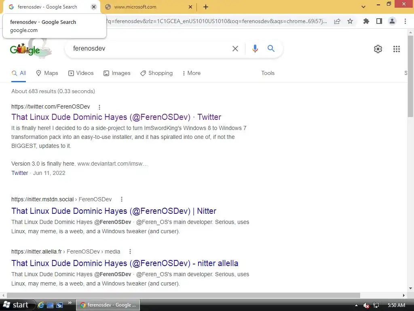Screen dimensions: 414x311
Task: Open a new tab with the plus button
Action: pyautogui.click(x=206, y=7)
